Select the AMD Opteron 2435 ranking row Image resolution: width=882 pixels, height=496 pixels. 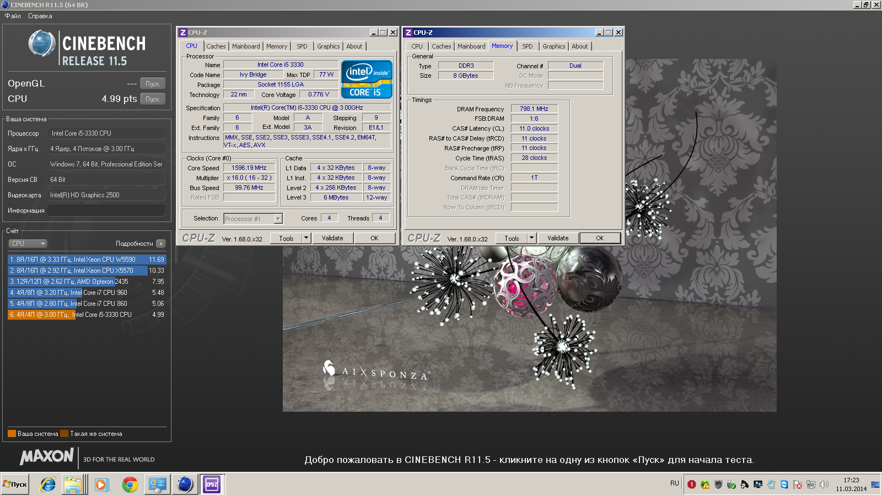tap(87, 282)
